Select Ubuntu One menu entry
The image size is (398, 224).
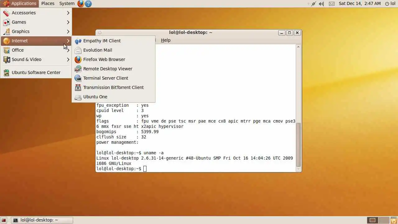coord(113,97)
